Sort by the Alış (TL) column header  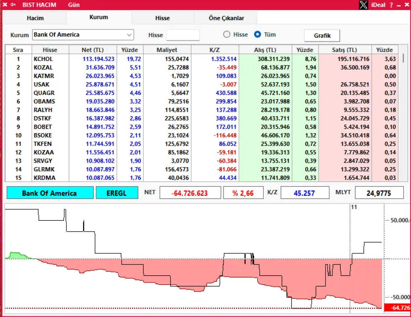pyautogui.click(x=265, y=50)
